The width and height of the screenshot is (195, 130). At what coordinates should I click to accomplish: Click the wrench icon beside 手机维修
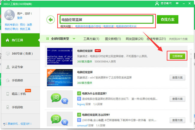click(8, 80)
